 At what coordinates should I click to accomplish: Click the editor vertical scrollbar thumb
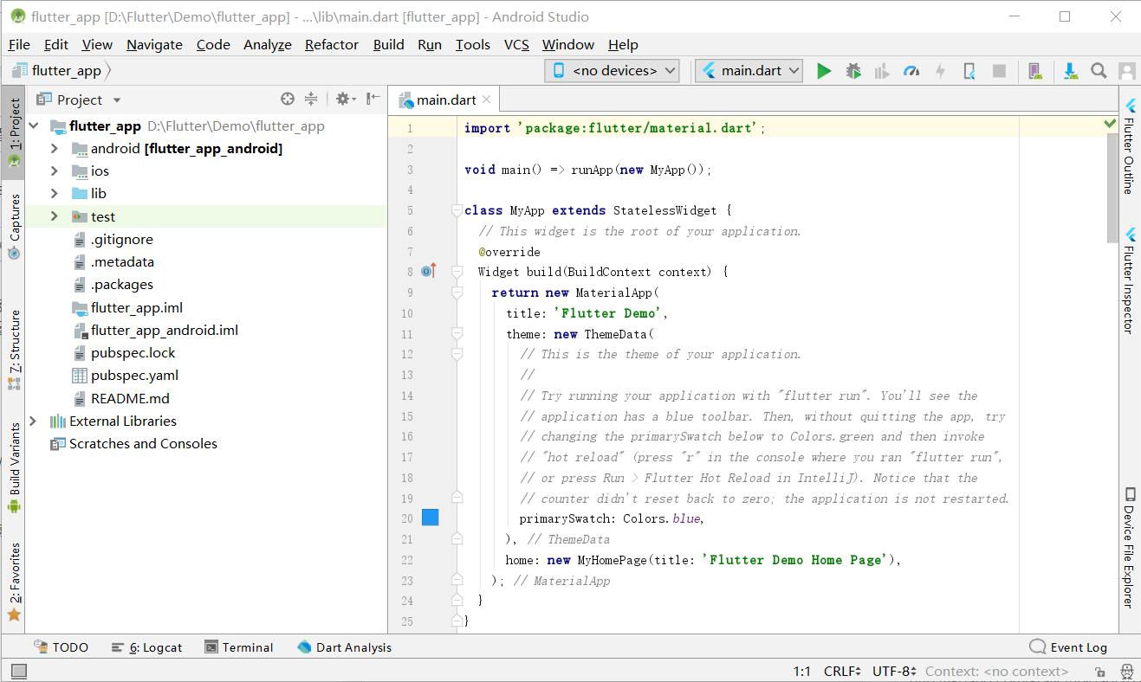[x=1112, y=188]
